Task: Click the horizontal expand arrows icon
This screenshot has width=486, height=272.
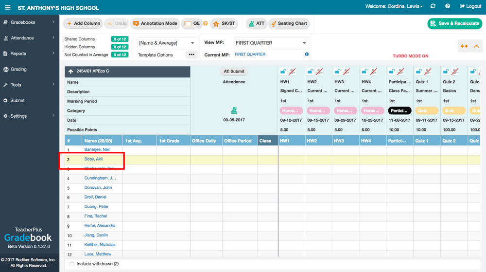Action: point(464,46)
